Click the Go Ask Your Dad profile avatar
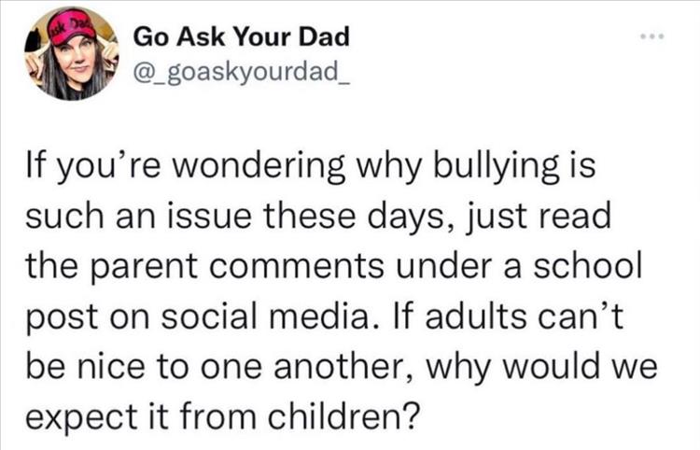The width and height of the screenshot is (700, 450). click(x=72, y=52)
